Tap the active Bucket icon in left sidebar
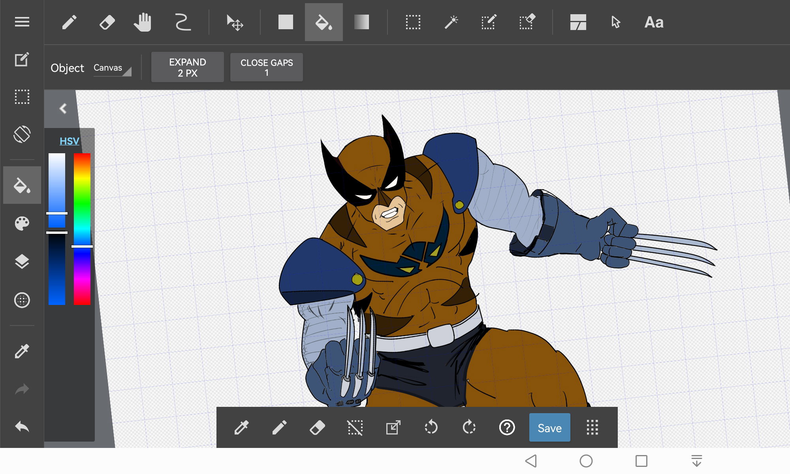The image size is (790, 474). (x=22, y=185)
